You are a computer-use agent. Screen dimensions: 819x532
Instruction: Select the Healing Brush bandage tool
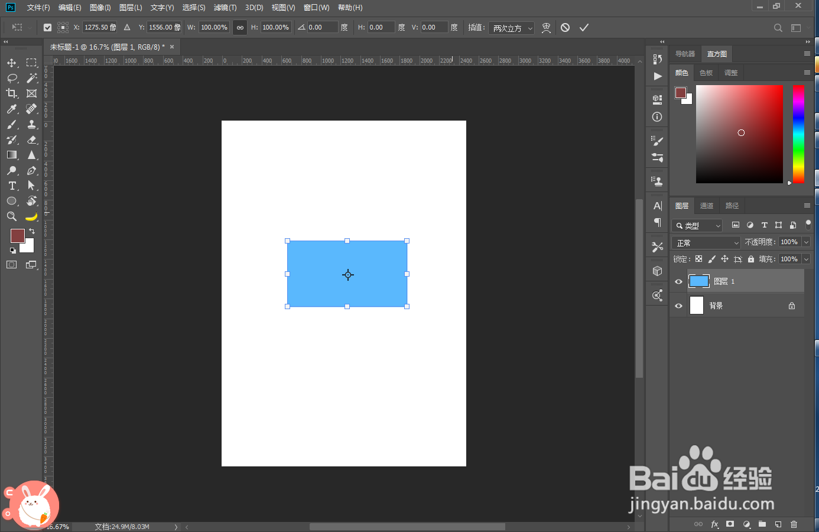(32, 109)
